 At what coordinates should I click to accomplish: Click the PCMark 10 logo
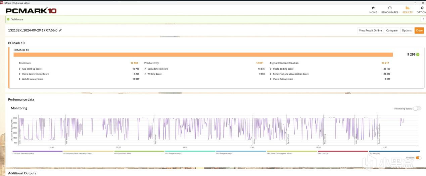tap(31, 11)
